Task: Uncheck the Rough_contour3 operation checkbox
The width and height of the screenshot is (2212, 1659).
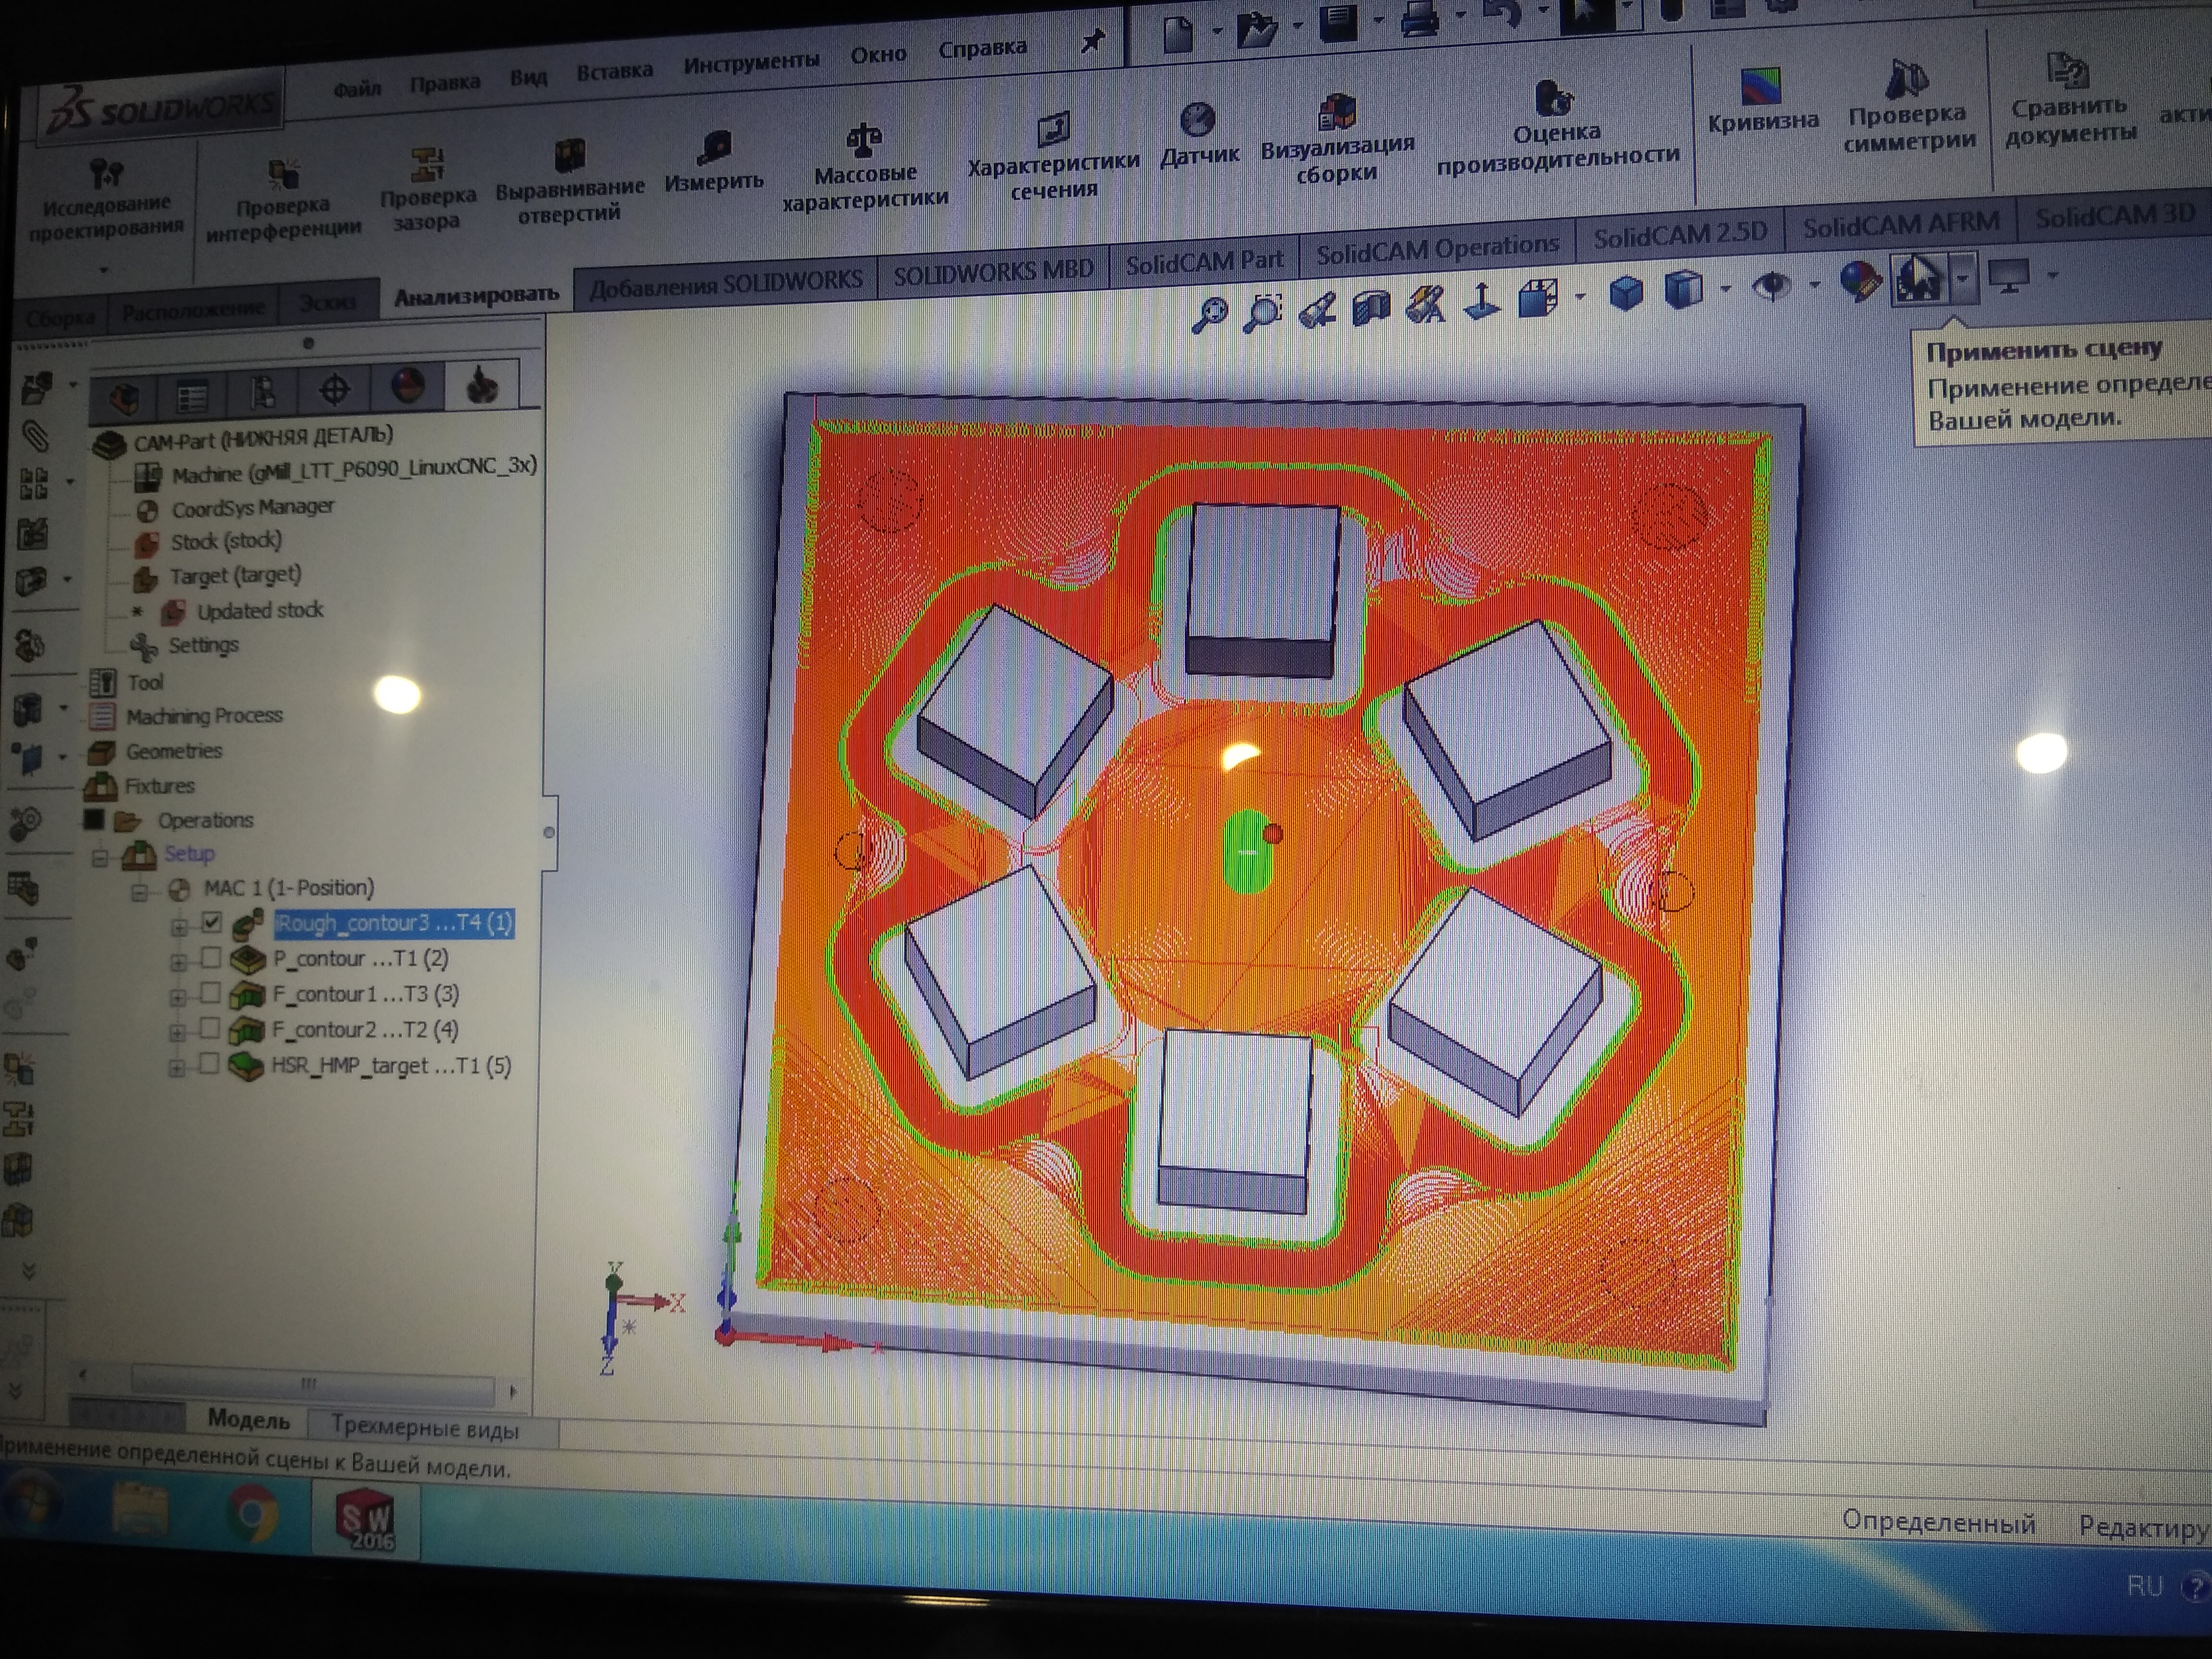Action: [212, 922]
